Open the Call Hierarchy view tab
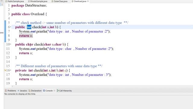The height and width of the screenshot is (109, 193). pos(64,91)
